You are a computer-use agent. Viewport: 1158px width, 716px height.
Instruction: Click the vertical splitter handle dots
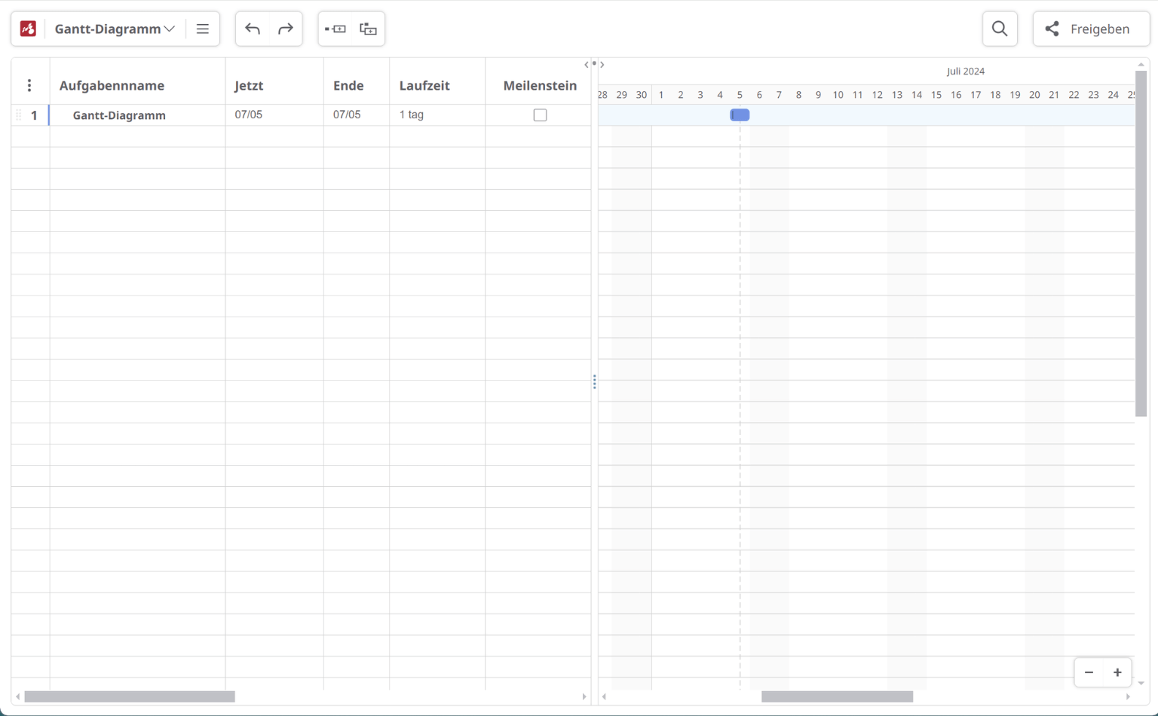(x=594, y=382)
